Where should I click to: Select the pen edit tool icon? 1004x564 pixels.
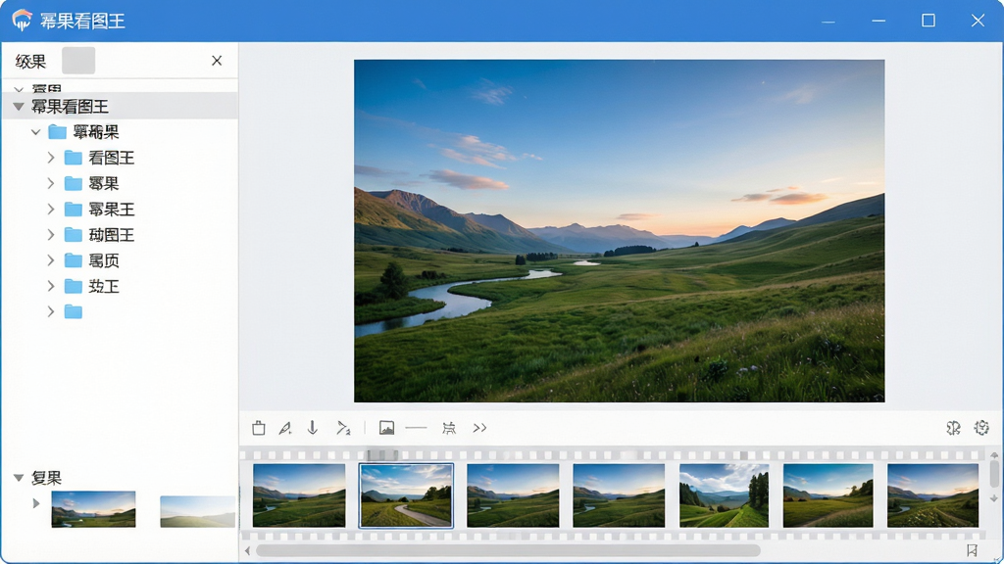pyautogui.click(x=285, y=428)
